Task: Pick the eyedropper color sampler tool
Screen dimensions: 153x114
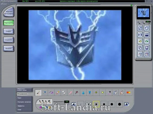Action: [x=109, y=92]
